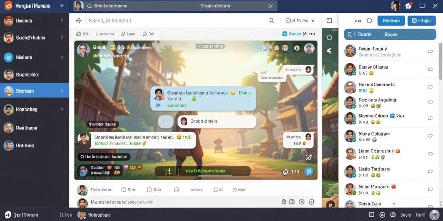Click the thumbs-up icon in the tab row
Image resolution: width=443 pixels, height=221 pixels.
tap(79, 34)
